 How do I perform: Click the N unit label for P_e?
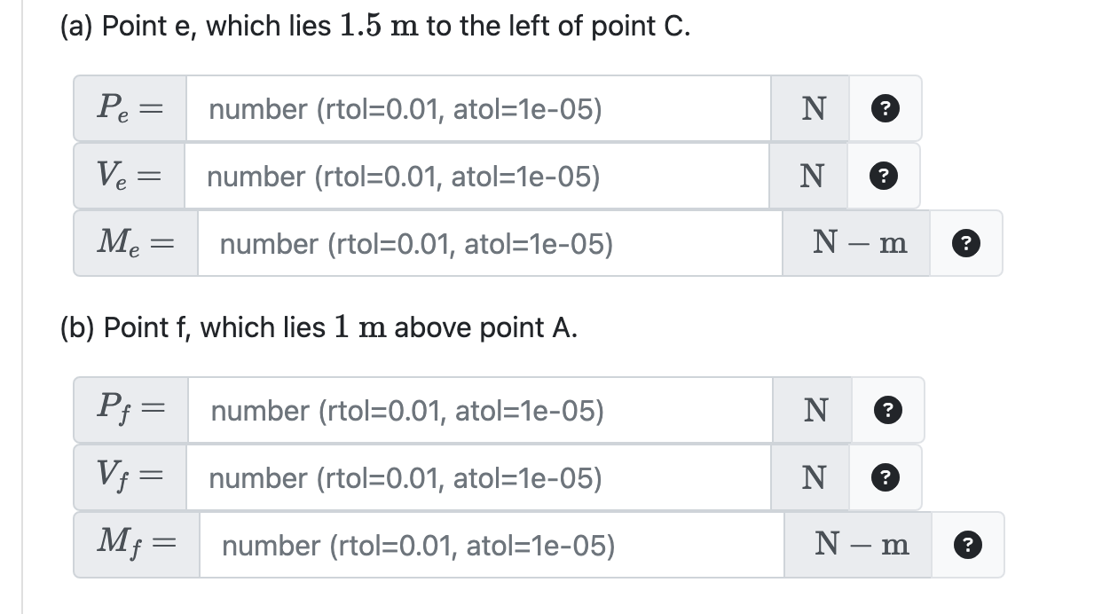click(x=810, y=109)
